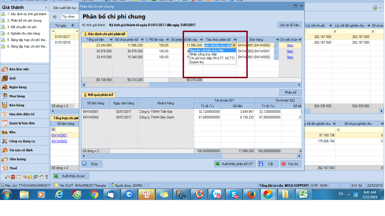Click the EN language indicator in tray
This screenshot has height=216, width=385.
[x=341, y=194]
